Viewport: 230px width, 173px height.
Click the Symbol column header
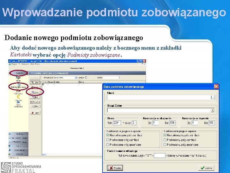[66, 82]
